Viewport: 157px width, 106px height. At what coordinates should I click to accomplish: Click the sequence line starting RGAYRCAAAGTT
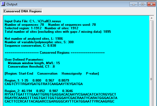(61, 98)
